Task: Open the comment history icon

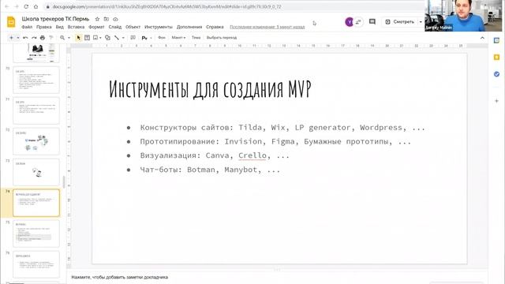Action: (x=372, y=21)
